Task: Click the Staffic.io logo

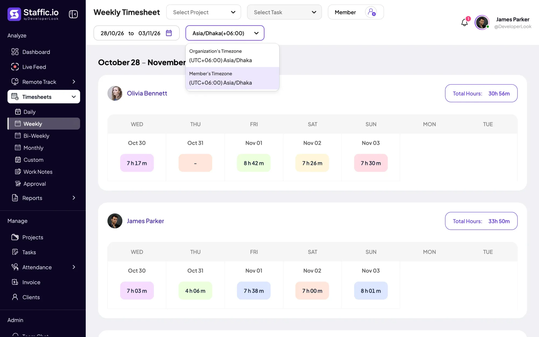Action: pyautogui.click(x=33, y=14)
